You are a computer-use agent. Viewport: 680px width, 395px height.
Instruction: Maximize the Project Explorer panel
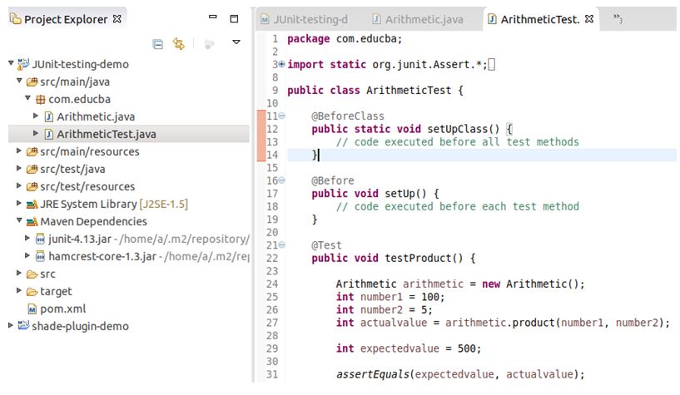pyautogui.click(x=234, y=18)
